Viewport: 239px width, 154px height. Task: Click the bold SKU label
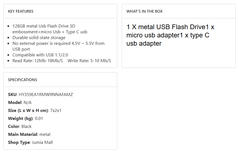click(12, 95)
